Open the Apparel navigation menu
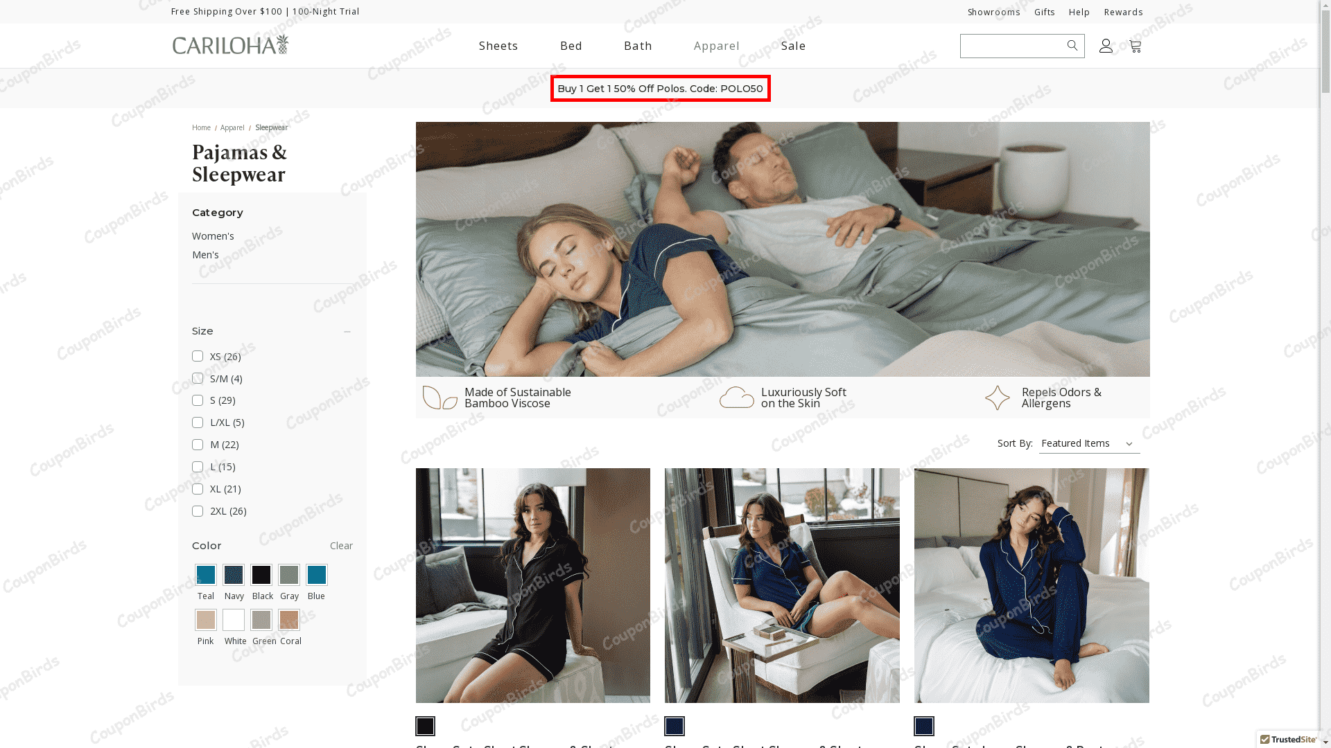 [716, 46]
